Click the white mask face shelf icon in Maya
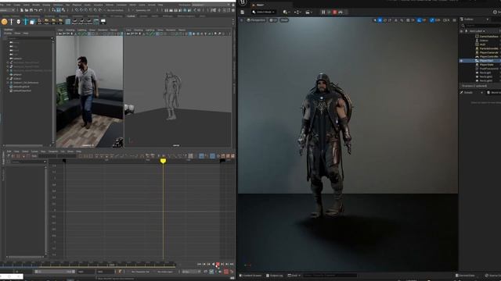 [19, 22]
